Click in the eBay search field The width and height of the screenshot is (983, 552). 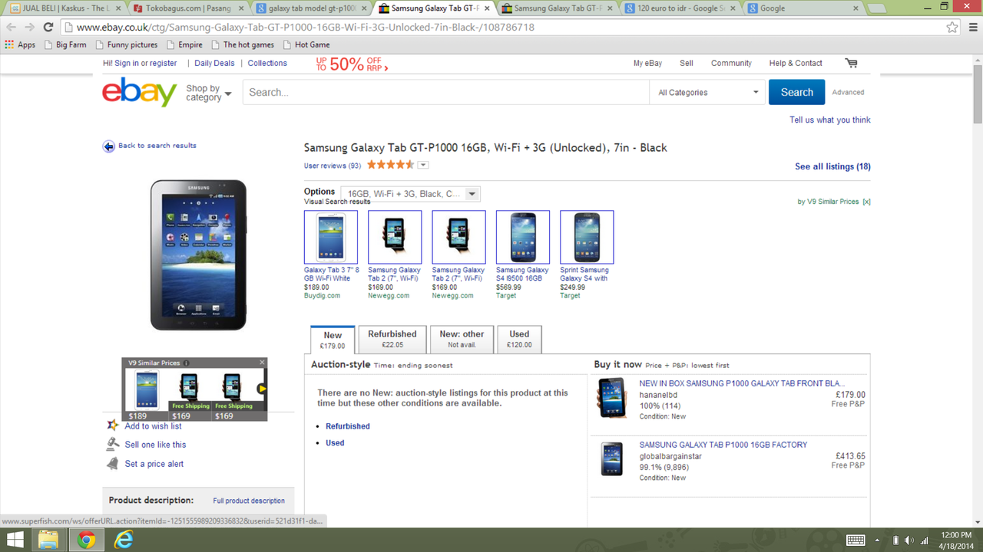446,92
